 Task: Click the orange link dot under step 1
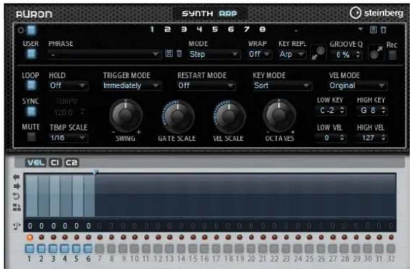(30, 237)
